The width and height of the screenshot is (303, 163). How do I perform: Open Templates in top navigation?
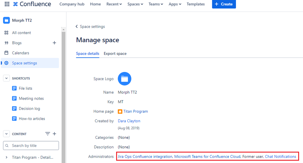[x=196, y=4]
